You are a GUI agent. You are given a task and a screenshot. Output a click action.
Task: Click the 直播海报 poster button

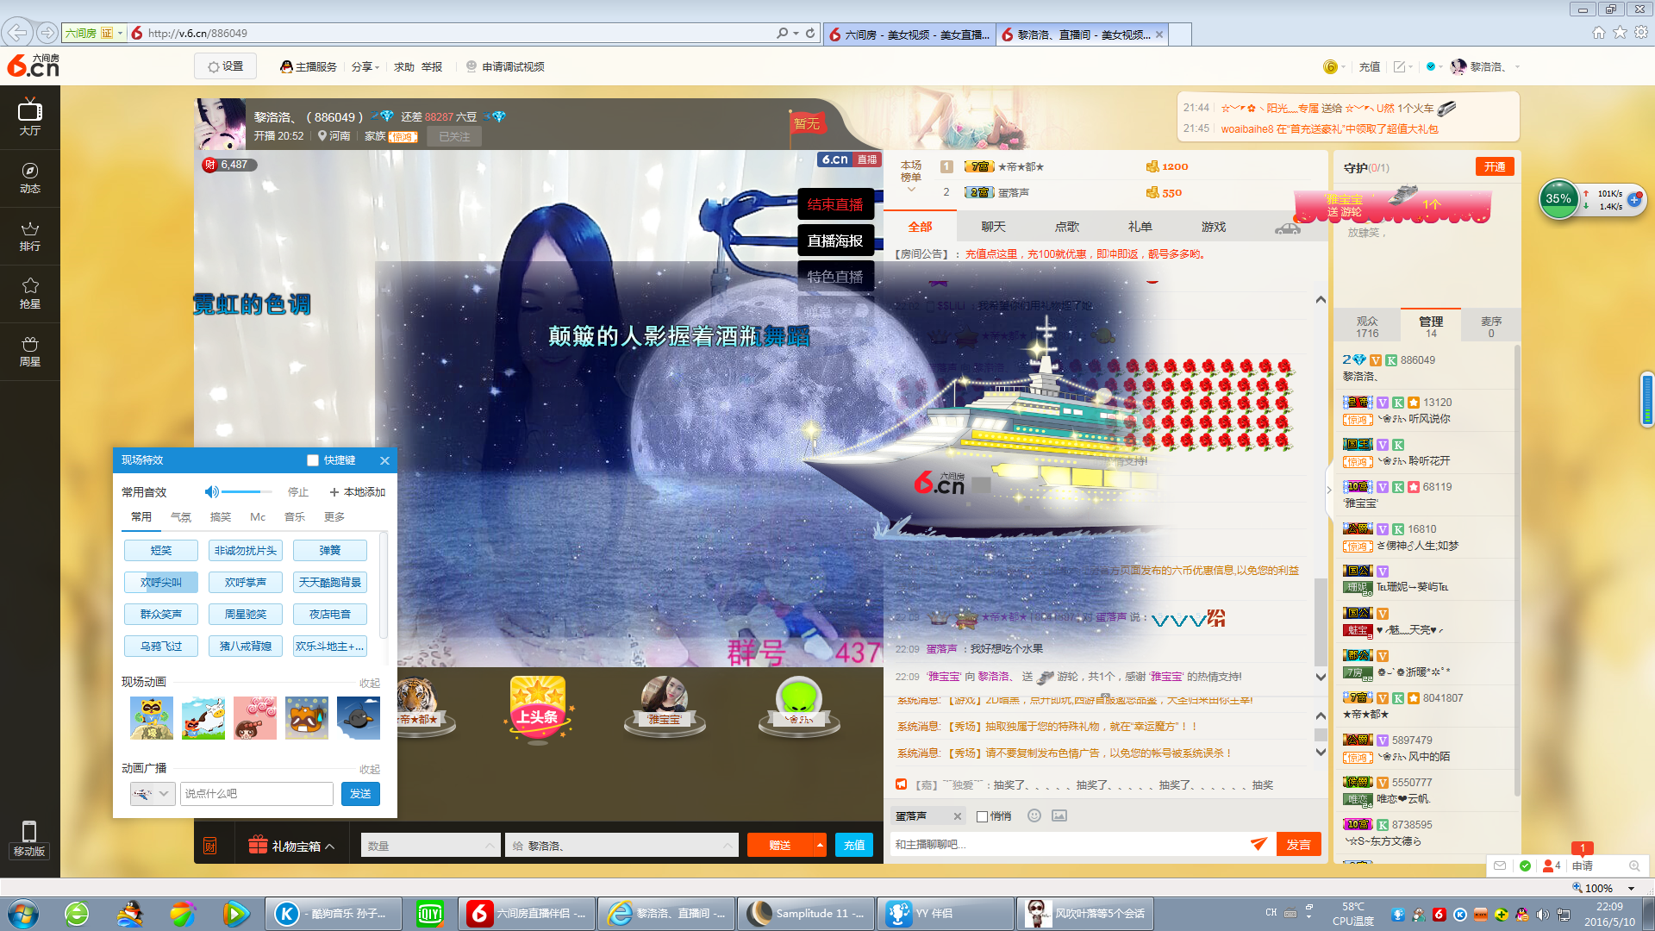835,241
